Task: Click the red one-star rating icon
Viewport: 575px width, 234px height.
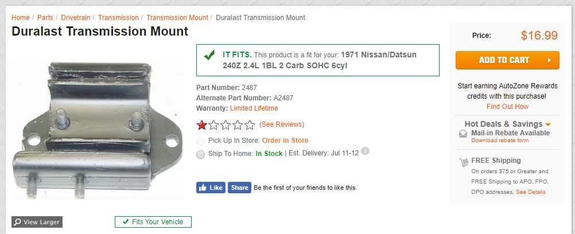Action: click(201, 125)
